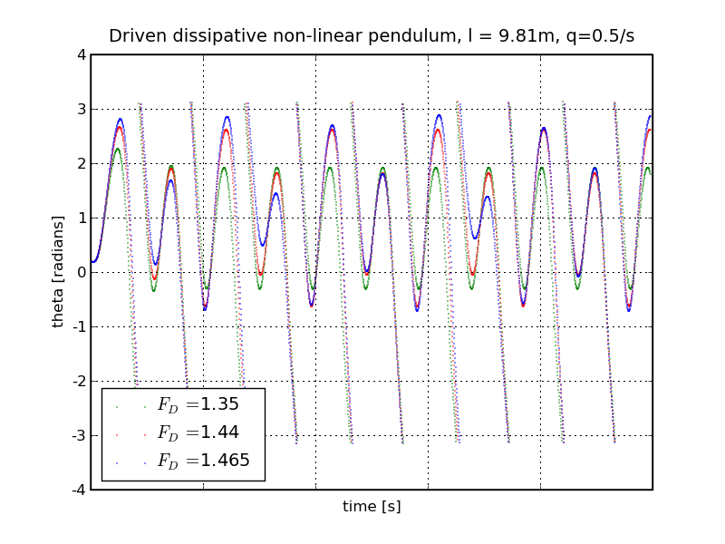Image resolution: width=725 pixels, height=544 pixels.
Task: Click the y-axis tick label 3
Action: coord(82,110)
